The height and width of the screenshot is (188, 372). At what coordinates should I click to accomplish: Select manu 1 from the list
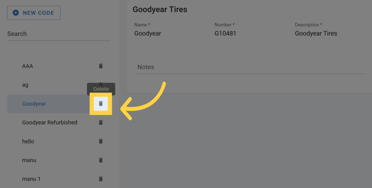pyautogui.click(x=31, y=179)
